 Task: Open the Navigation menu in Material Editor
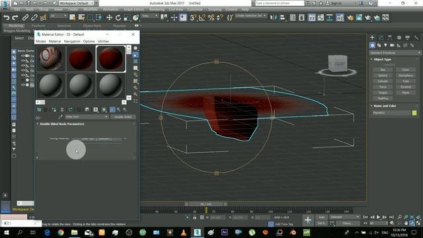coord(72,41)
